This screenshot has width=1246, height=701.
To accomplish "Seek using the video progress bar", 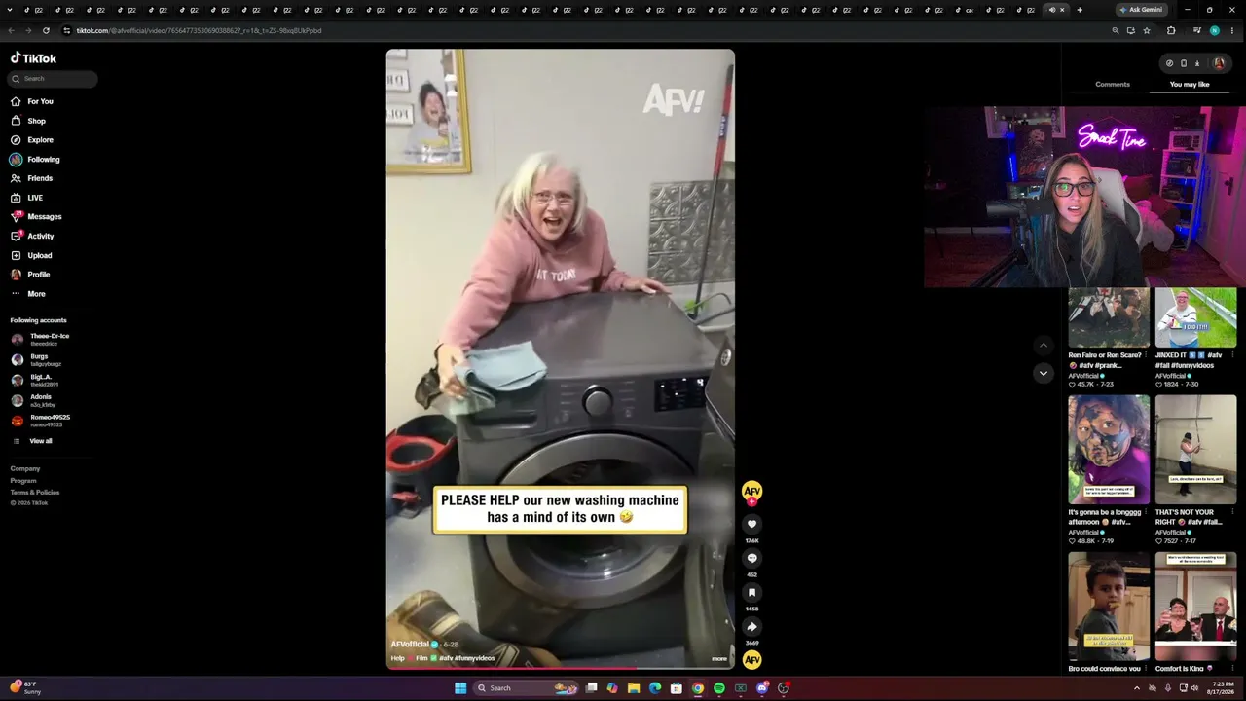I will click(561, 668).
